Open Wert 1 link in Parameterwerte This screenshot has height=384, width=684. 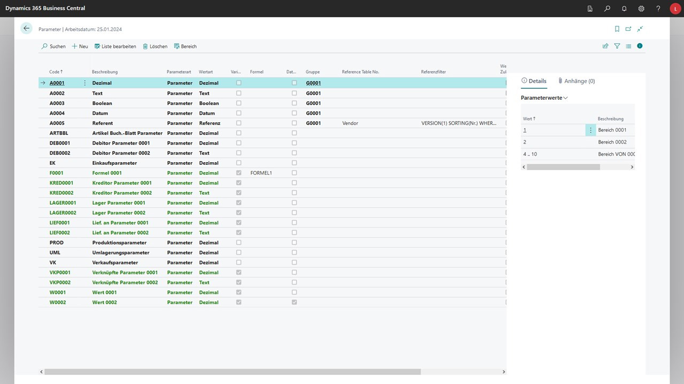525,130
